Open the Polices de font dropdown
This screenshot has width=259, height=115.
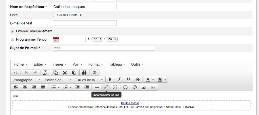[58, 80]
